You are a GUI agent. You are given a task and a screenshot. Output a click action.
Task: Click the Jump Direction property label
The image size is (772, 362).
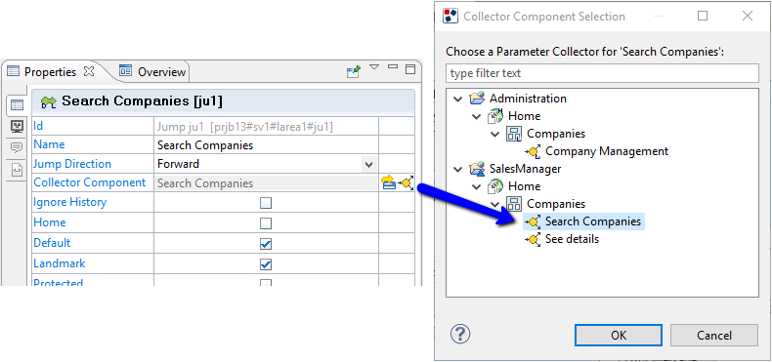72,164
